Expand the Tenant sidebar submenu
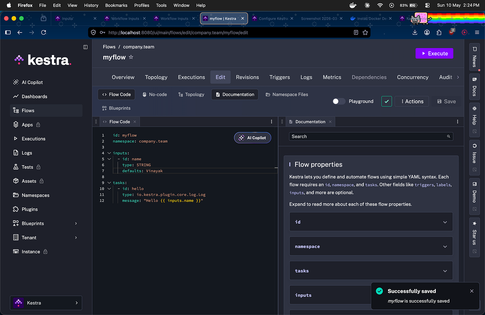485x315 pixels. point(76,238)
